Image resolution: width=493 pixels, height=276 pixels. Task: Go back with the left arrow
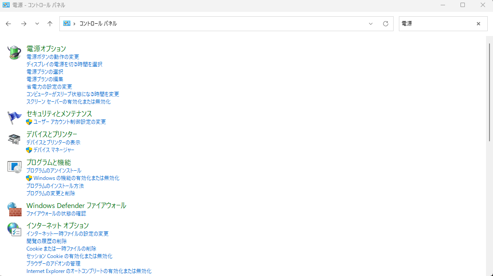8,24
